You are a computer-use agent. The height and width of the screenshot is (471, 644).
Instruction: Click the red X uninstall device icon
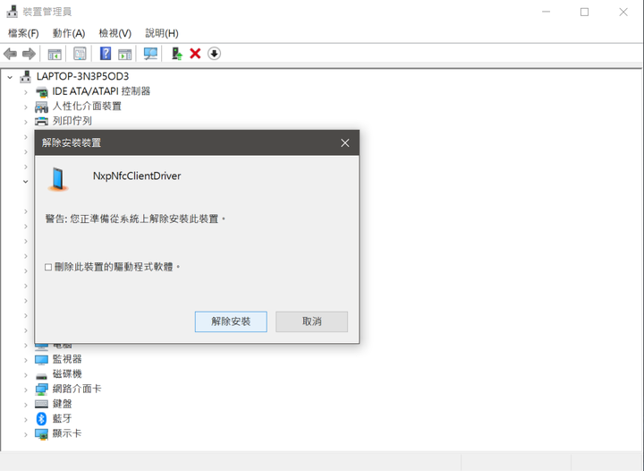click(x=195, y=54)
